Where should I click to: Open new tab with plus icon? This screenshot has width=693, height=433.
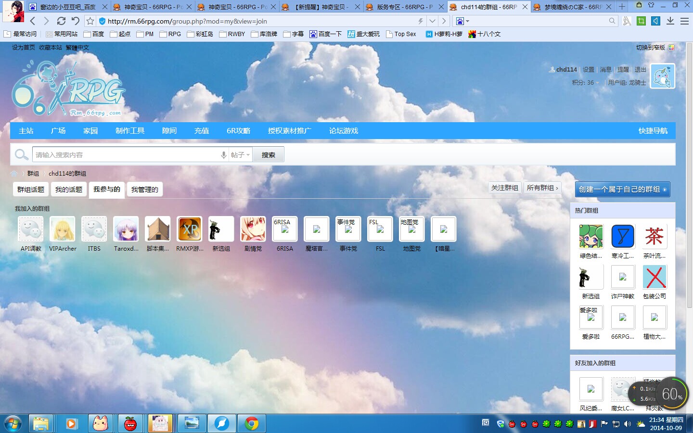[x=622, y=7]
